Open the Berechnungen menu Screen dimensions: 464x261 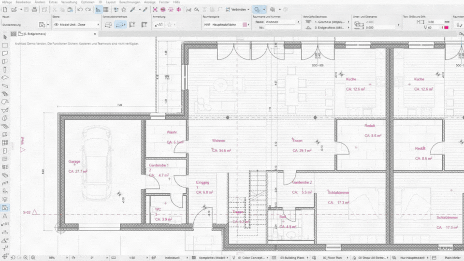[130, 2]
